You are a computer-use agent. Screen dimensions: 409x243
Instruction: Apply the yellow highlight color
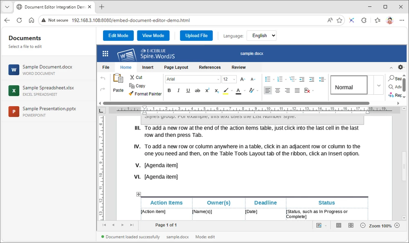226,90
